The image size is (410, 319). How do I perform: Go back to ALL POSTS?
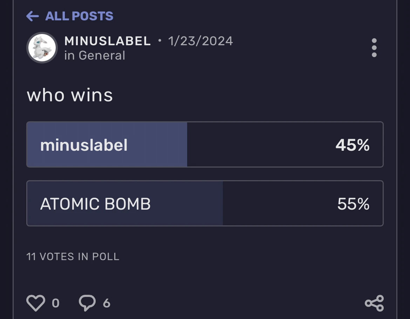tap(79, 16)
